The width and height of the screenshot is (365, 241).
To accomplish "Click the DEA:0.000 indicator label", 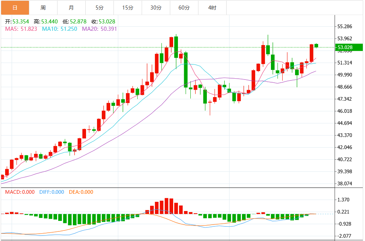I will (81, 192).
